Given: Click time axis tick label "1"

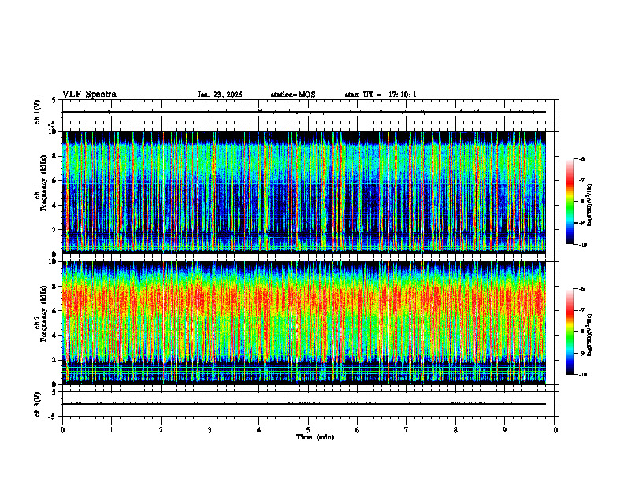Looking at the screenshot, I should pyautogui.click(x=111, y=430).
